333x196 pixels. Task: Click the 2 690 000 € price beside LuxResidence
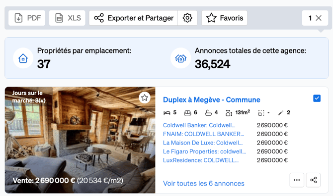pyautogui.click(x=272, y=160)
